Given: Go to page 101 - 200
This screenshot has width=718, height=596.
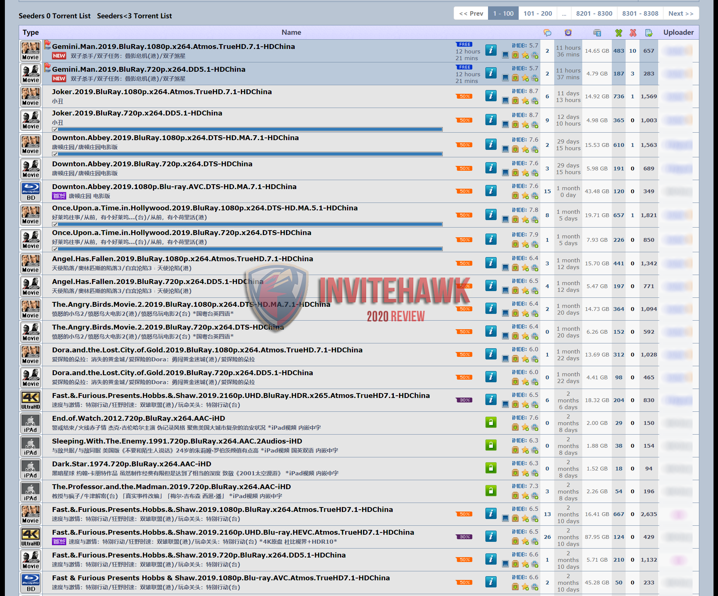Looking at the screenshot, I should [538, 13].
